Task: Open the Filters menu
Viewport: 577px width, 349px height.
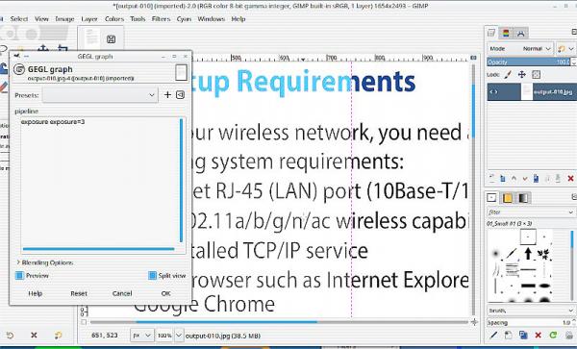Action: (161, 19)
